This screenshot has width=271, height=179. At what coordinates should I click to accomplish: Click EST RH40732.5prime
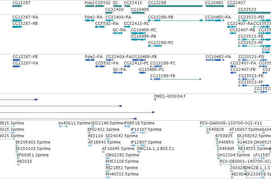click(122, 175)
